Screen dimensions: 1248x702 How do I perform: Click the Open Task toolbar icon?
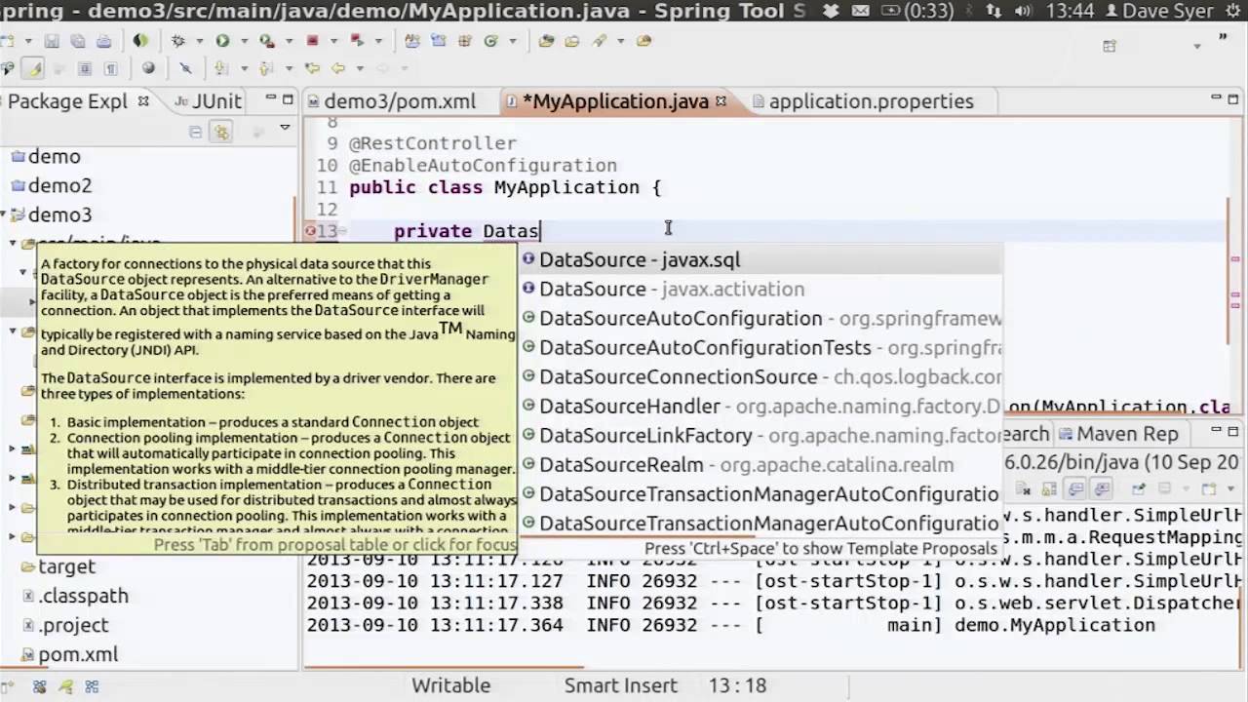(572, 41)
